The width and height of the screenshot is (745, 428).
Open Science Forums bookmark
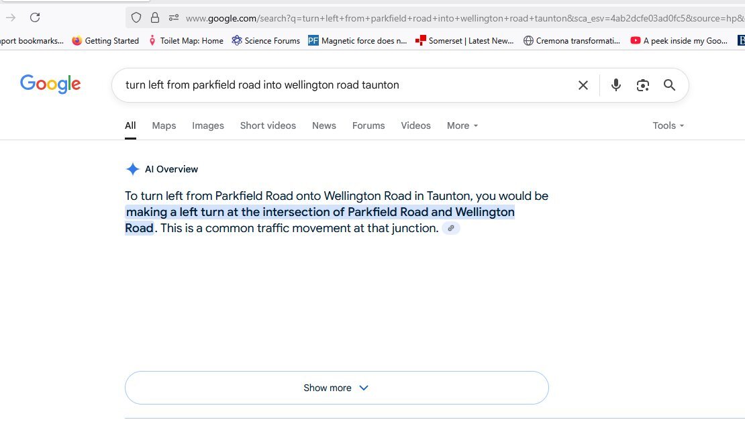[266, 41]
